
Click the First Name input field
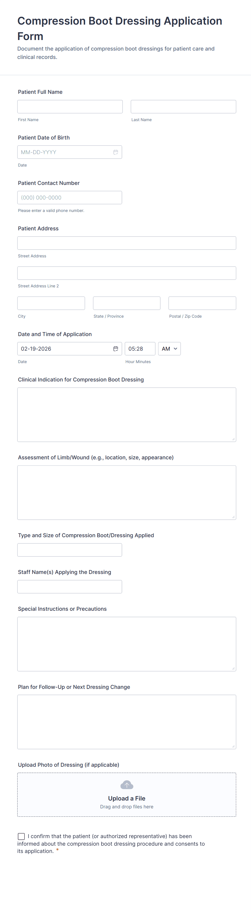tap(70, 107)
